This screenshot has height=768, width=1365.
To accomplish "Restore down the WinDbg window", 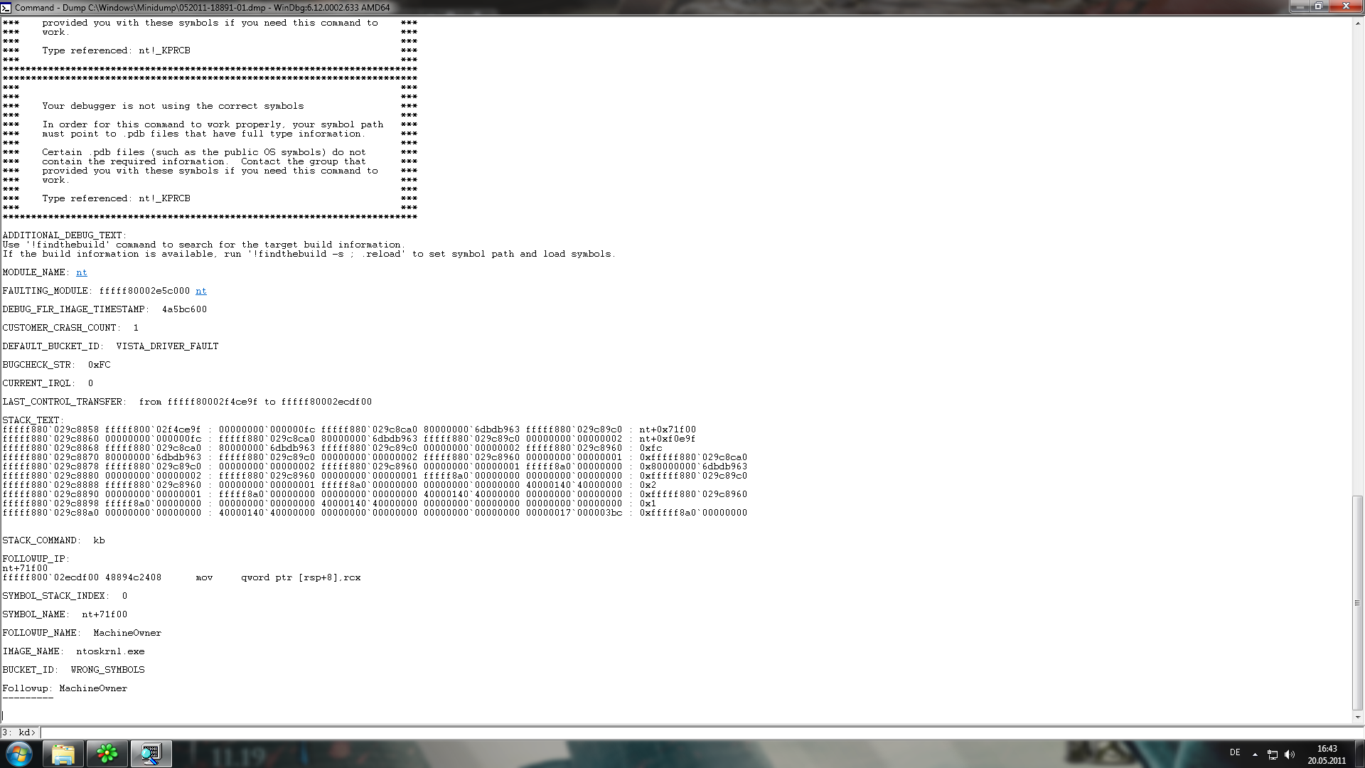I will click(1318, 6).
